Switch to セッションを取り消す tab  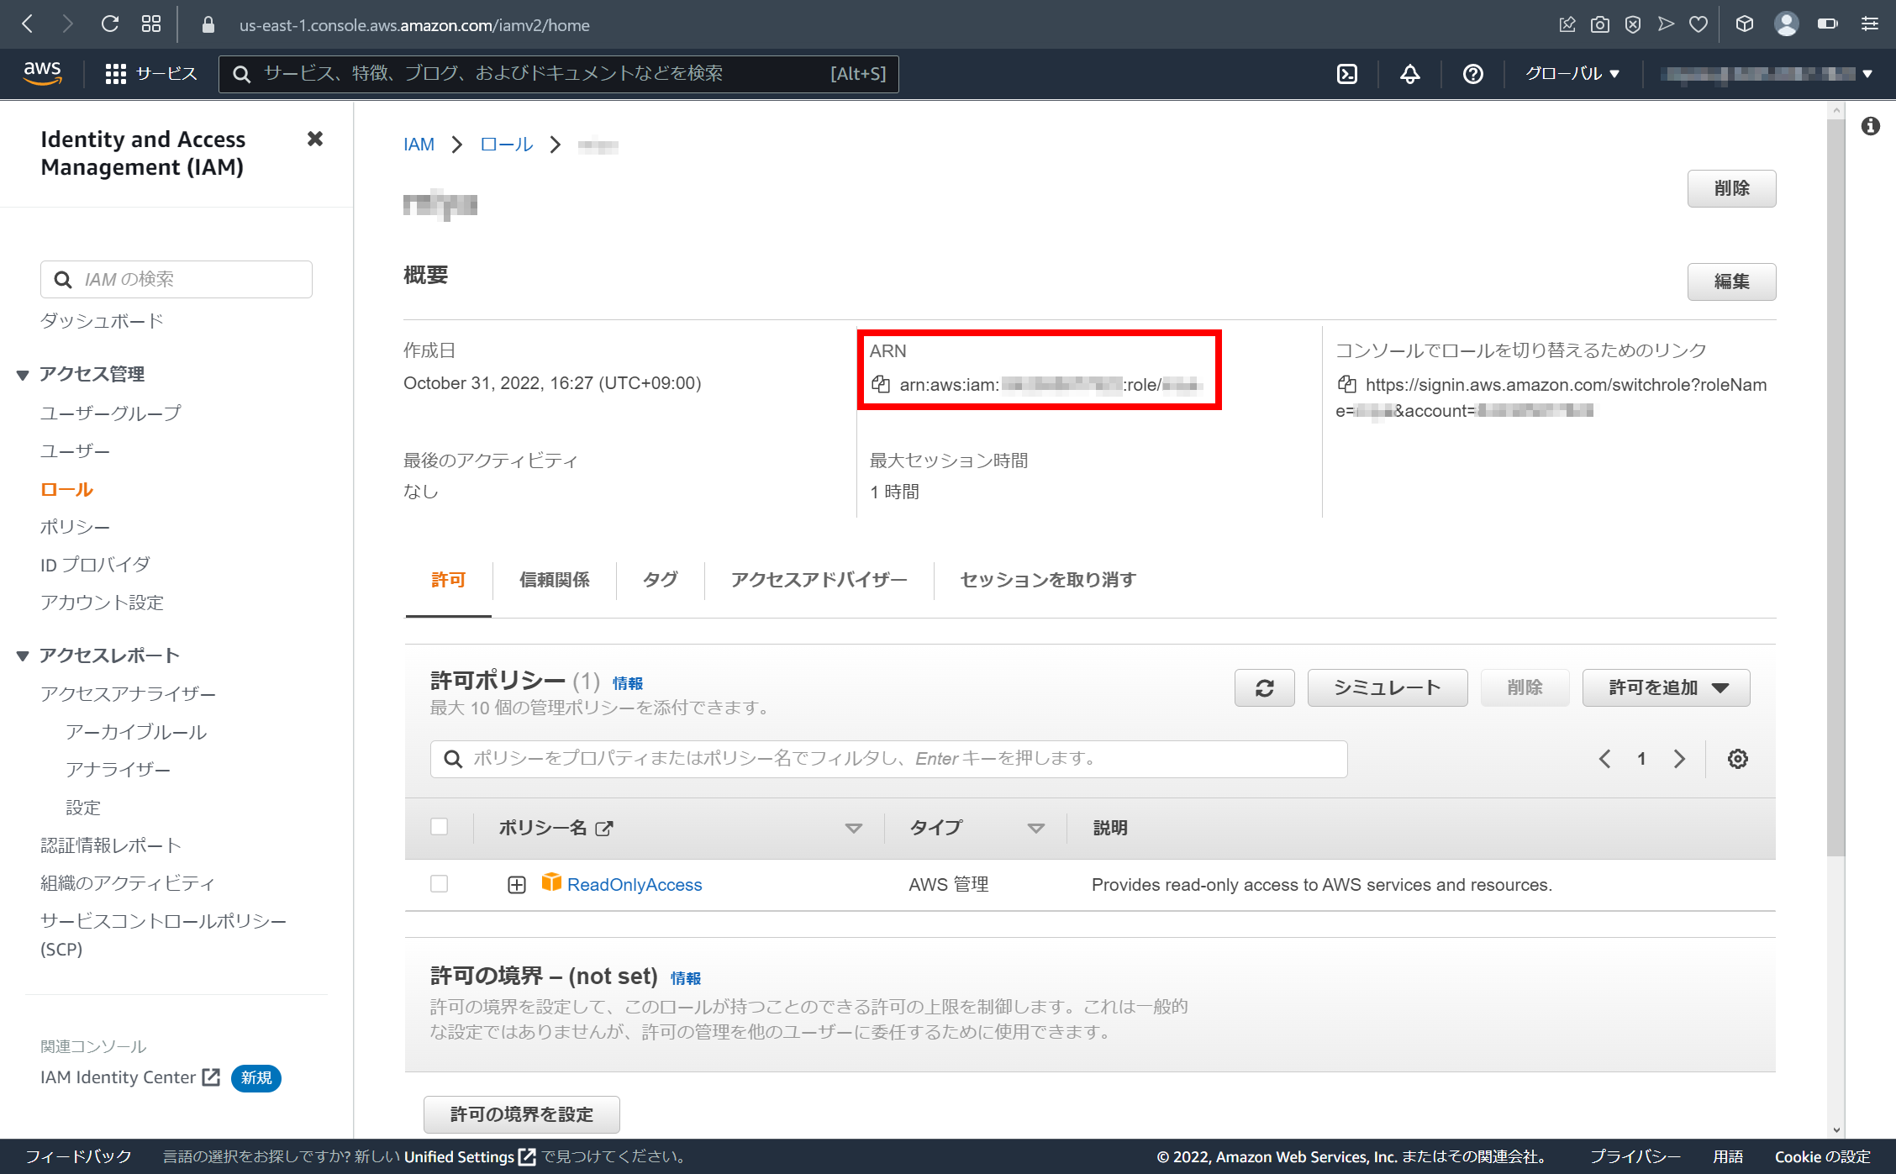point(1048,580)
